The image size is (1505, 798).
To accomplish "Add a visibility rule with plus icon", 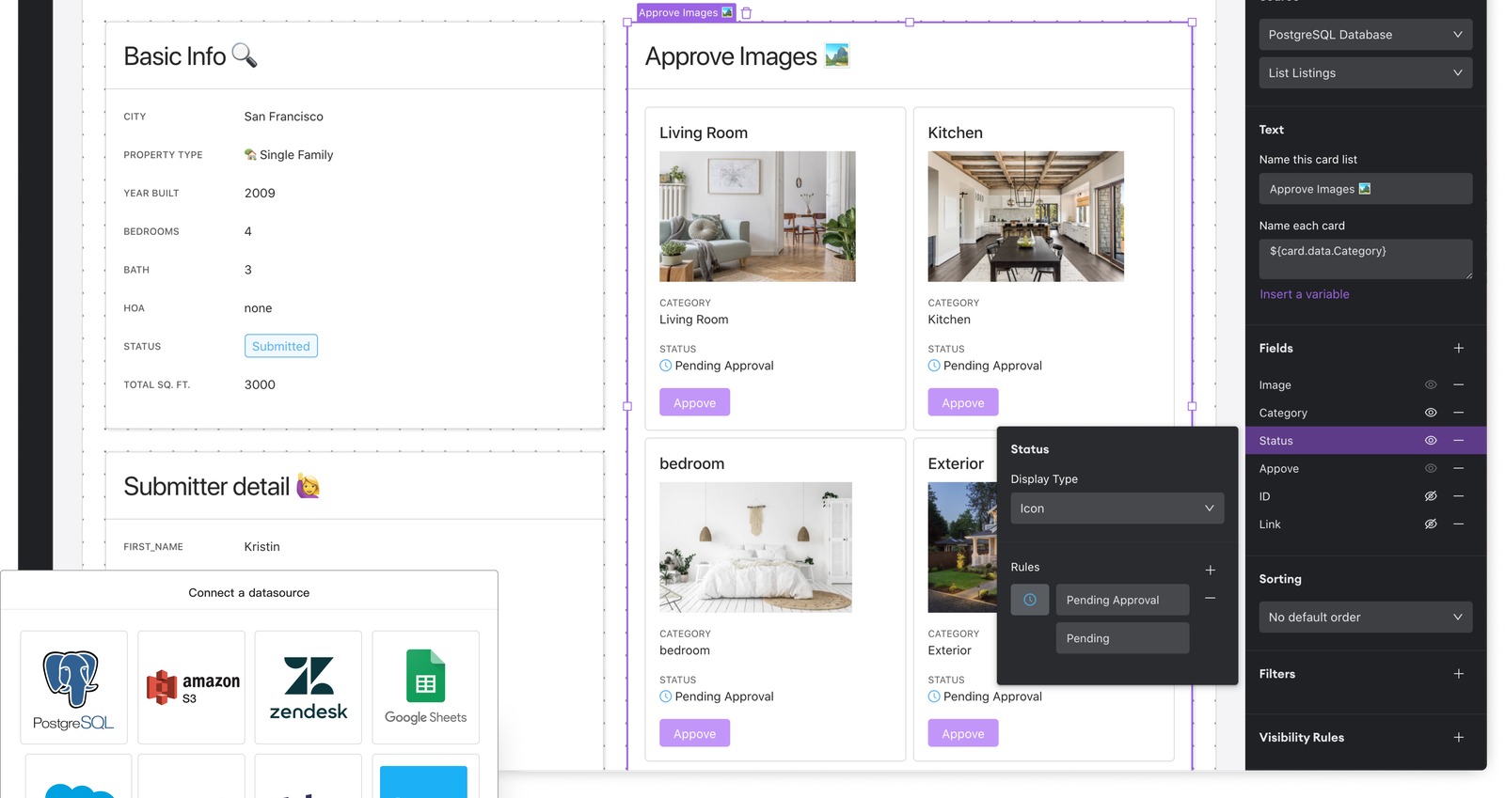I will (x=1459, y=738).
